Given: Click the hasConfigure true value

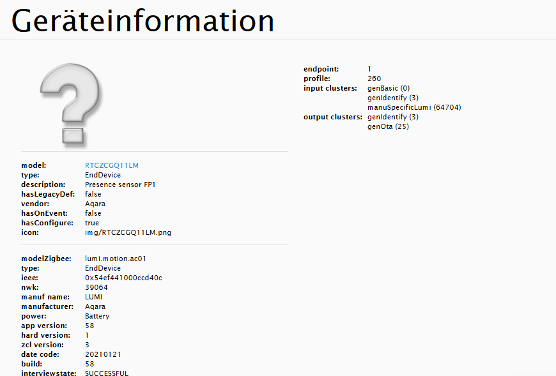Looking at the screenshot, I should (x=90, y=222).
